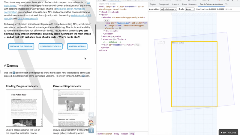Click the Carousel Step Indicator title

point(67,86)
